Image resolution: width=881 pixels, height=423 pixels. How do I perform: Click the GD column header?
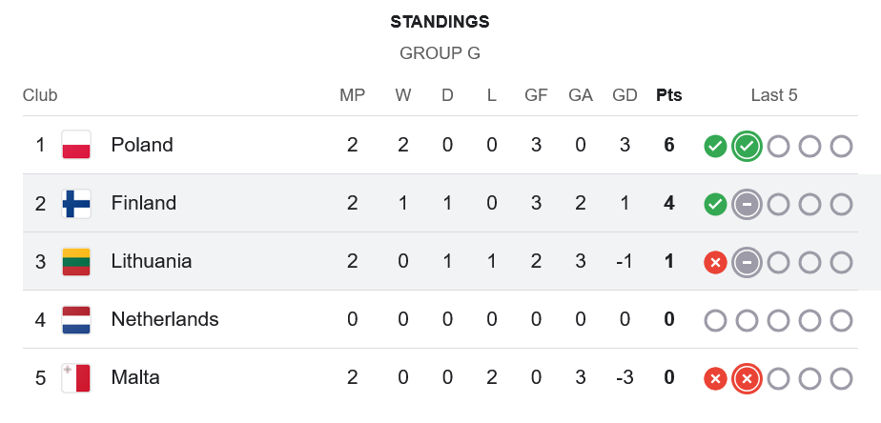pos(625,95)
